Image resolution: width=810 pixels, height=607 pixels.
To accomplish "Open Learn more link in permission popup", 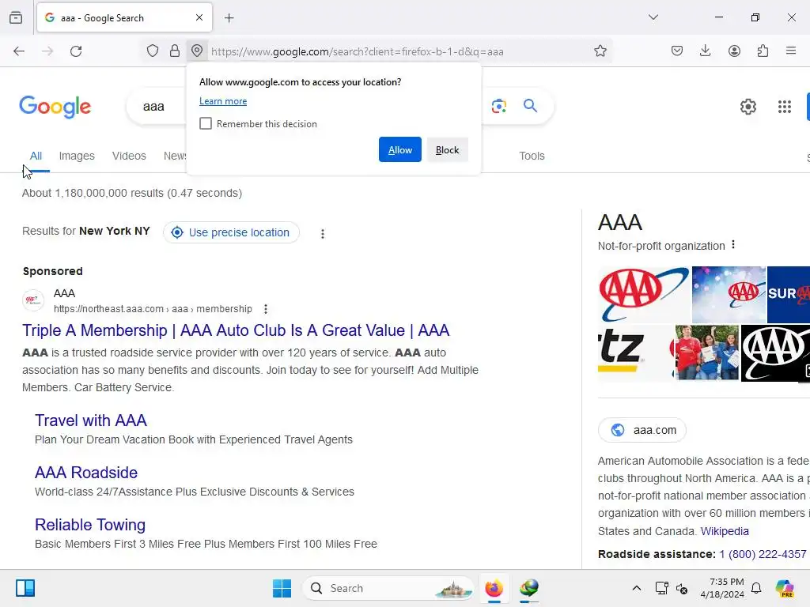I will point(223,101).
